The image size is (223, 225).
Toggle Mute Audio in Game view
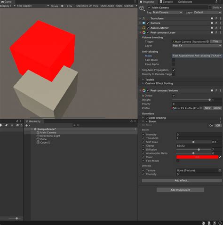click(107, 6)
